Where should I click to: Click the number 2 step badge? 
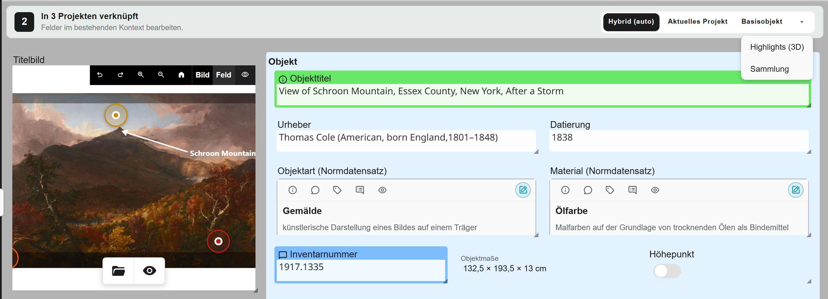tap(24, 22)
